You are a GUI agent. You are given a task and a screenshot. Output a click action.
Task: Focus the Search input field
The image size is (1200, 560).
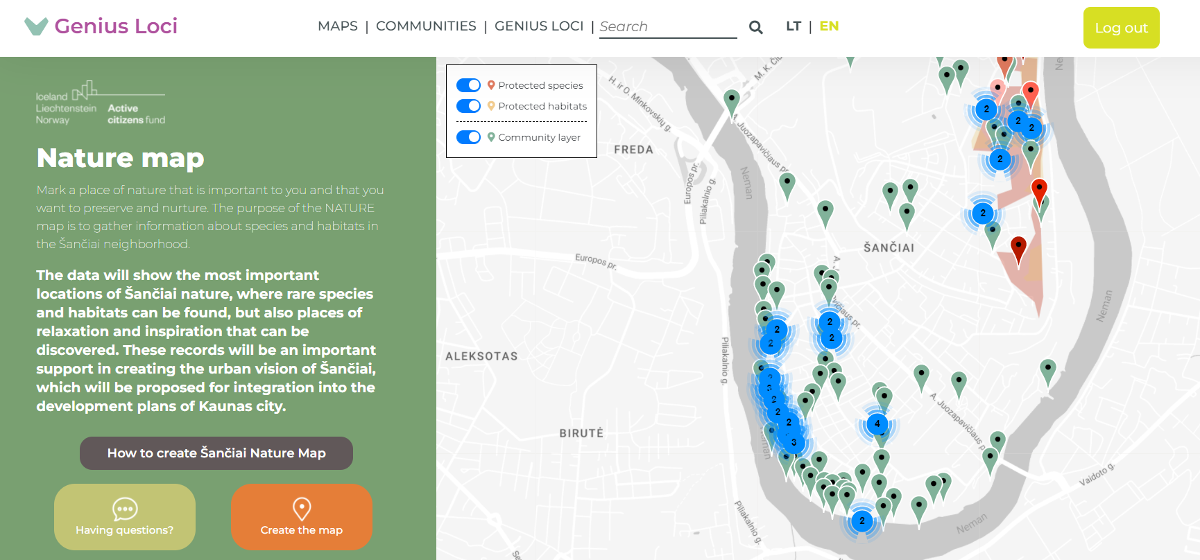(x=667, y=27)
